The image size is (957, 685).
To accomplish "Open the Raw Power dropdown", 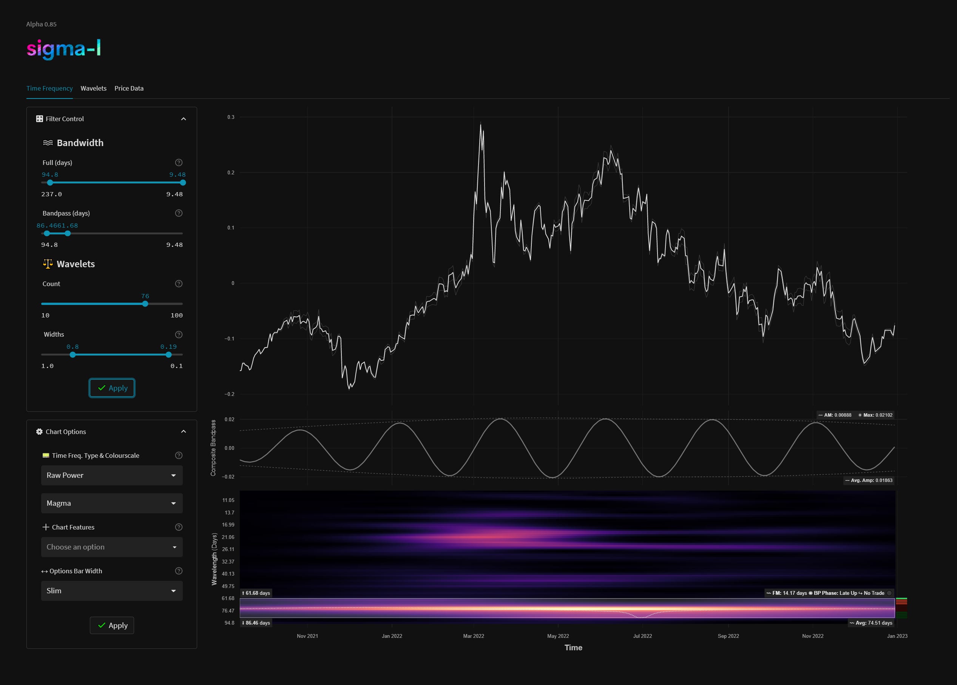I will click(x=112, y=476).
